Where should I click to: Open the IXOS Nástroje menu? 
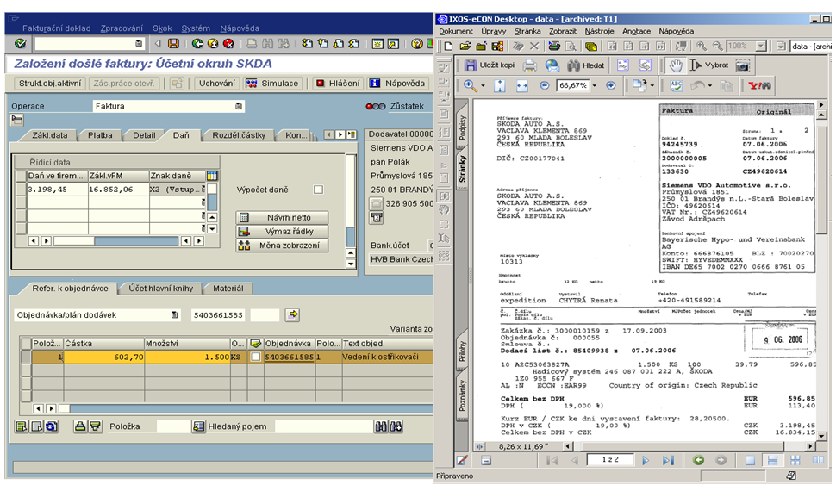coord(599,32)
